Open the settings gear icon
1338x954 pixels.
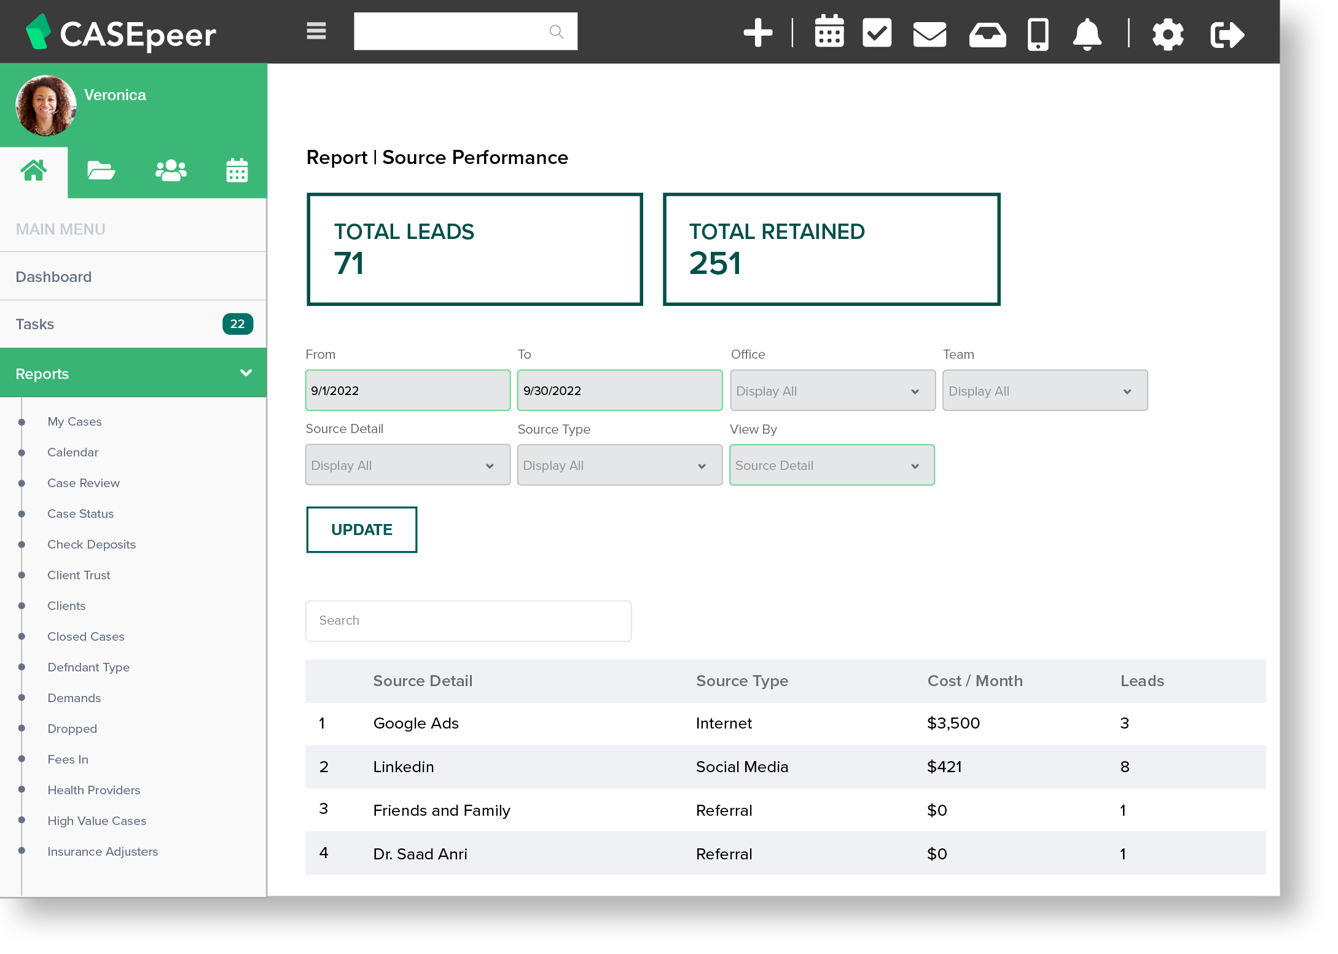[1167, 34]
